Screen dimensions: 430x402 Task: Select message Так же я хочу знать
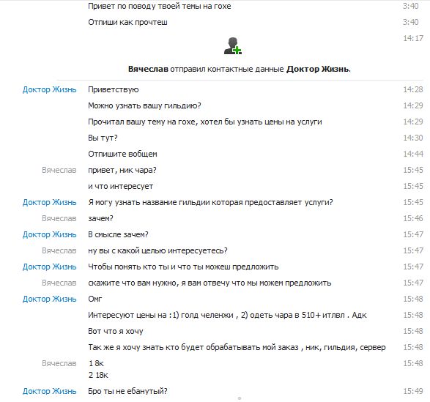click(x=237, y=347)
